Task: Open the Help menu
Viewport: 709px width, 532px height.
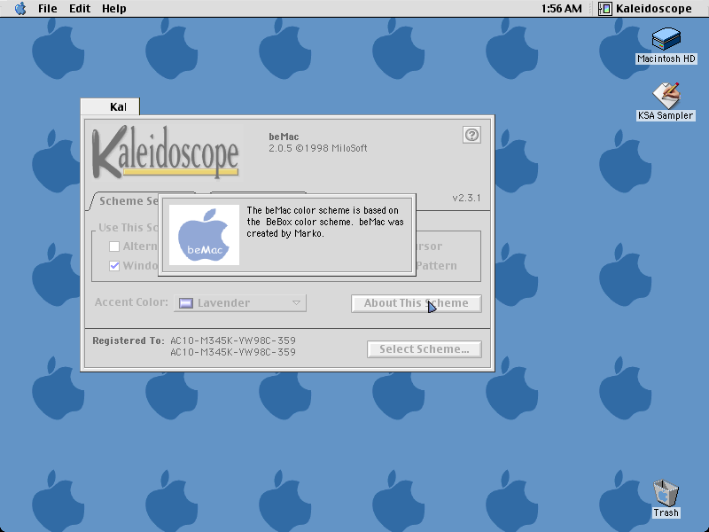Action: pyautogui.click(x=114, y=9)
